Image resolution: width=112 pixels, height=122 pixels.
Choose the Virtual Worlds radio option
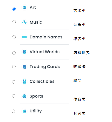14,53
